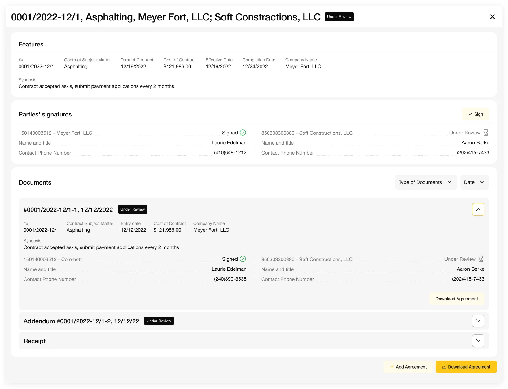This screenshot has width=508, height=389.
Task: Click the Features Company Name value Meyer Fort, LLC
Action: (x=303, y=67)
